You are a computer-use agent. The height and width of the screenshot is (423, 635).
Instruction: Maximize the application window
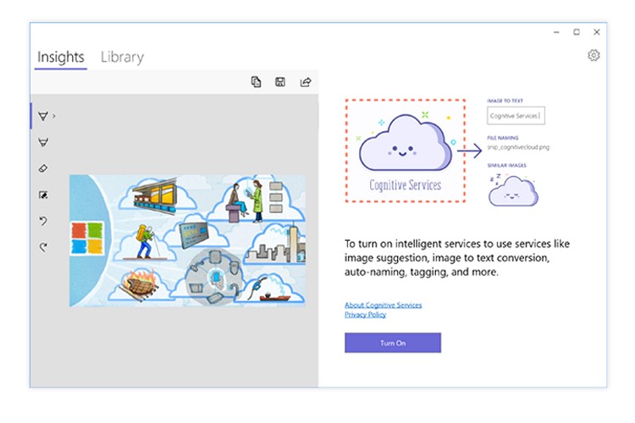(577, 32)
